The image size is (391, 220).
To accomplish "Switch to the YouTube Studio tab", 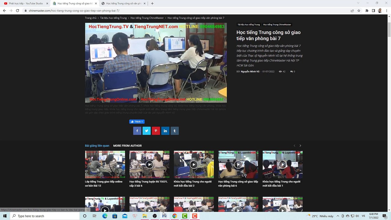I will (x=26, y=3).
